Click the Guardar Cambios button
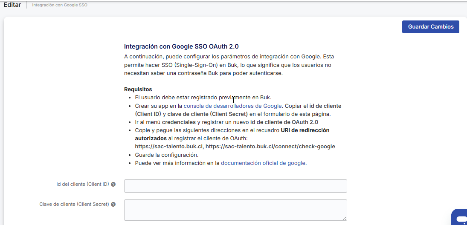Image resolution: width=467 pixels, height=225 pixels. click(430, 27)
